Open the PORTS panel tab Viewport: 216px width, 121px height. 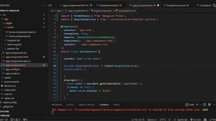pos(116,105)
